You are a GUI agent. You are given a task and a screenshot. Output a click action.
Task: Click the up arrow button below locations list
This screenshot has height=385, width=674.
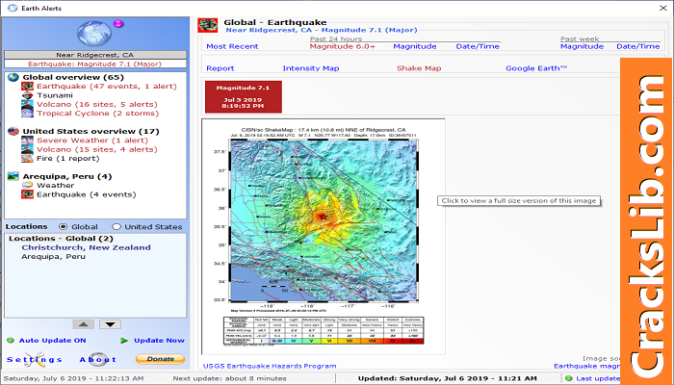84,324
